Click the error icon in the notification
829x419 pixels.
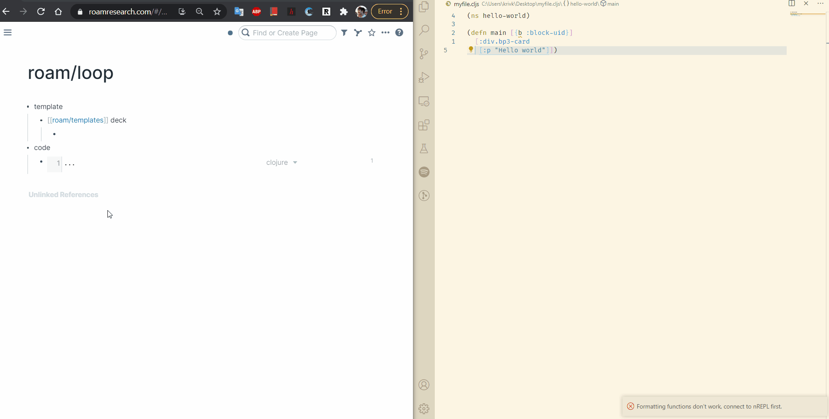630,406
